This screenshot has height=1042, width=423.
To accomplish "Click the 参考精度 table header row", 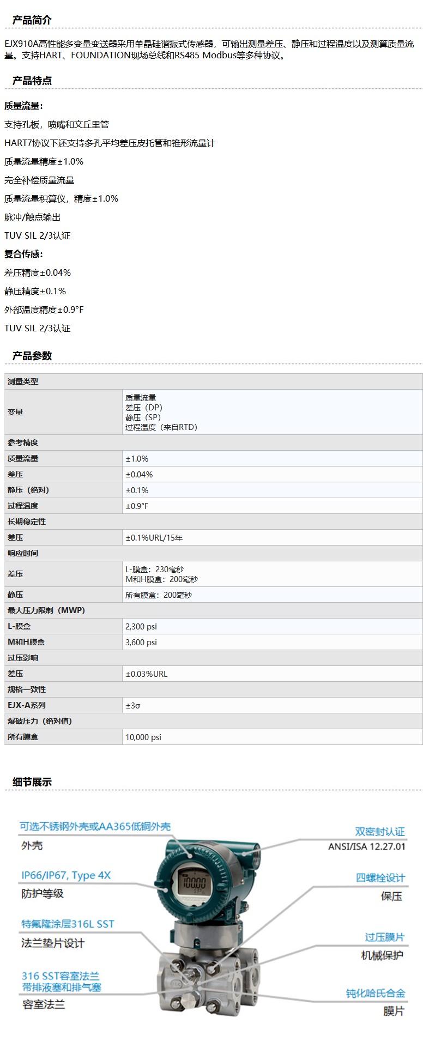I will pyautogui.click(x=213, y=443).
